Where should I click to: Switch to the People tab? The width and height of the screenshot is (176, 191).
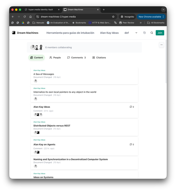tap(55, 57)
